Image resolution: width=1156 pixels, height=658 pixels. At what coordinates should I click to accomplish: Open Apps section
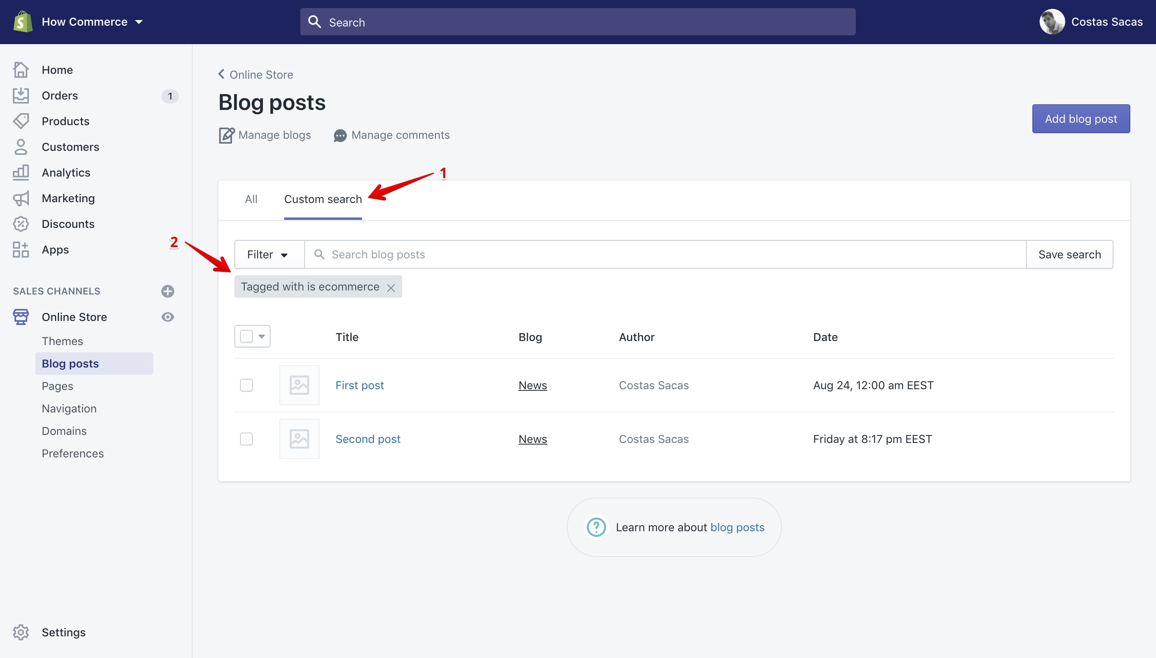55,250
